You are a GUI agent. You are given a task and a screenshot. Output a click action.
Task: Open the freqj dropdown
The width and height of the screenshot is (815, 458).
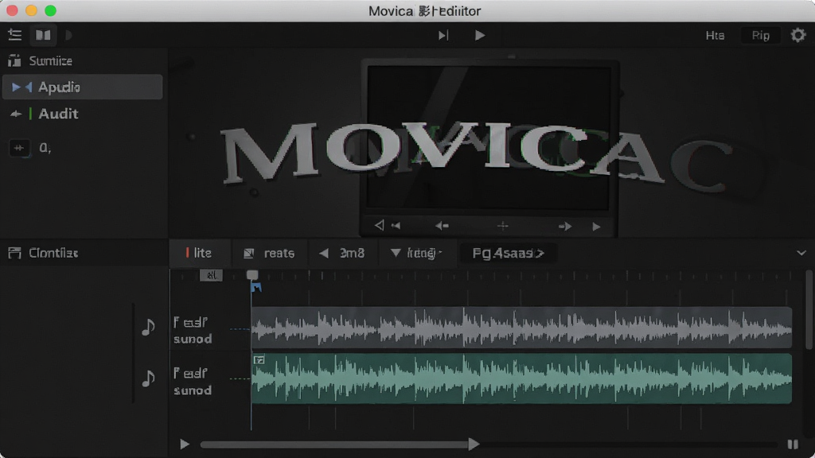pos(417,254)
